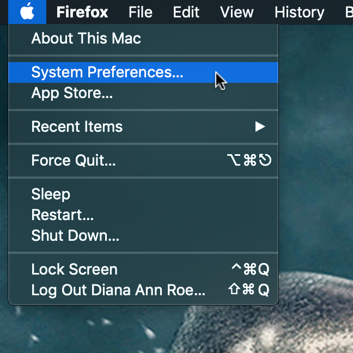Click the Force Quit keyboard shortcut symbols
The height and width of the screenshot is (353, 353).
[x=249, y=161]
